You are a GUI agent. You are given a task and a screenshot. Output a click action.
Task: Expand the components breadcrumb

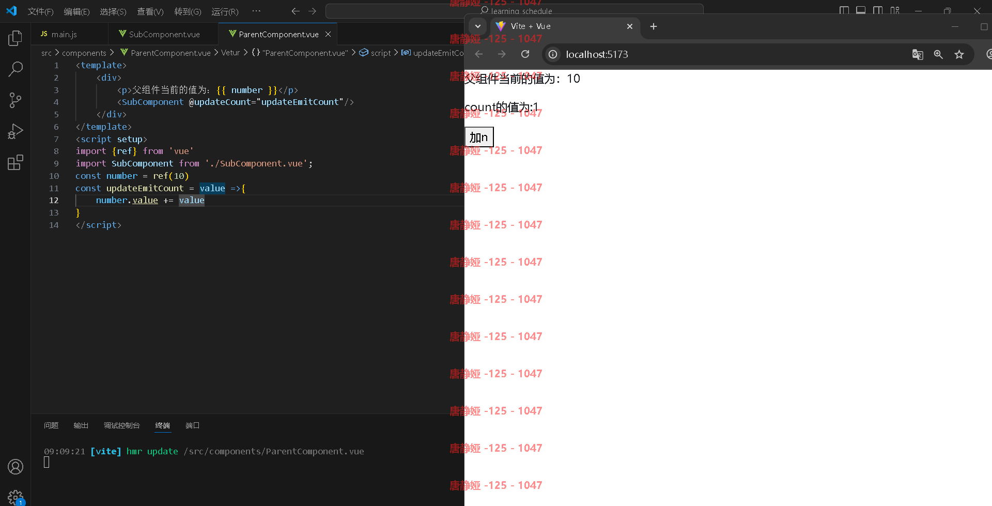tap(84, 53)
